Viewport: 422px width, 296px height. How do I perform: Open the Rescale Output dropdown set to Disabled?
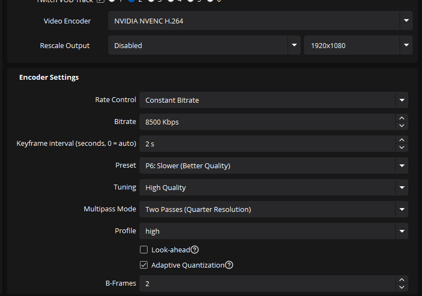pyautogui.click(x=204, y=45)
